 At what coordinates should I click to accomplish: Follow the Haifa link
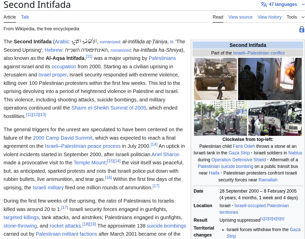point(214,173)
